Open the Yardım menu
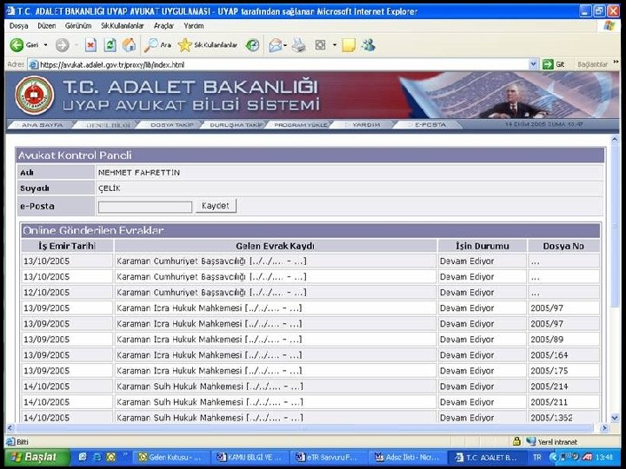This screenshot has height=469, width=626. pyautogui.click(x=194, y=26)
